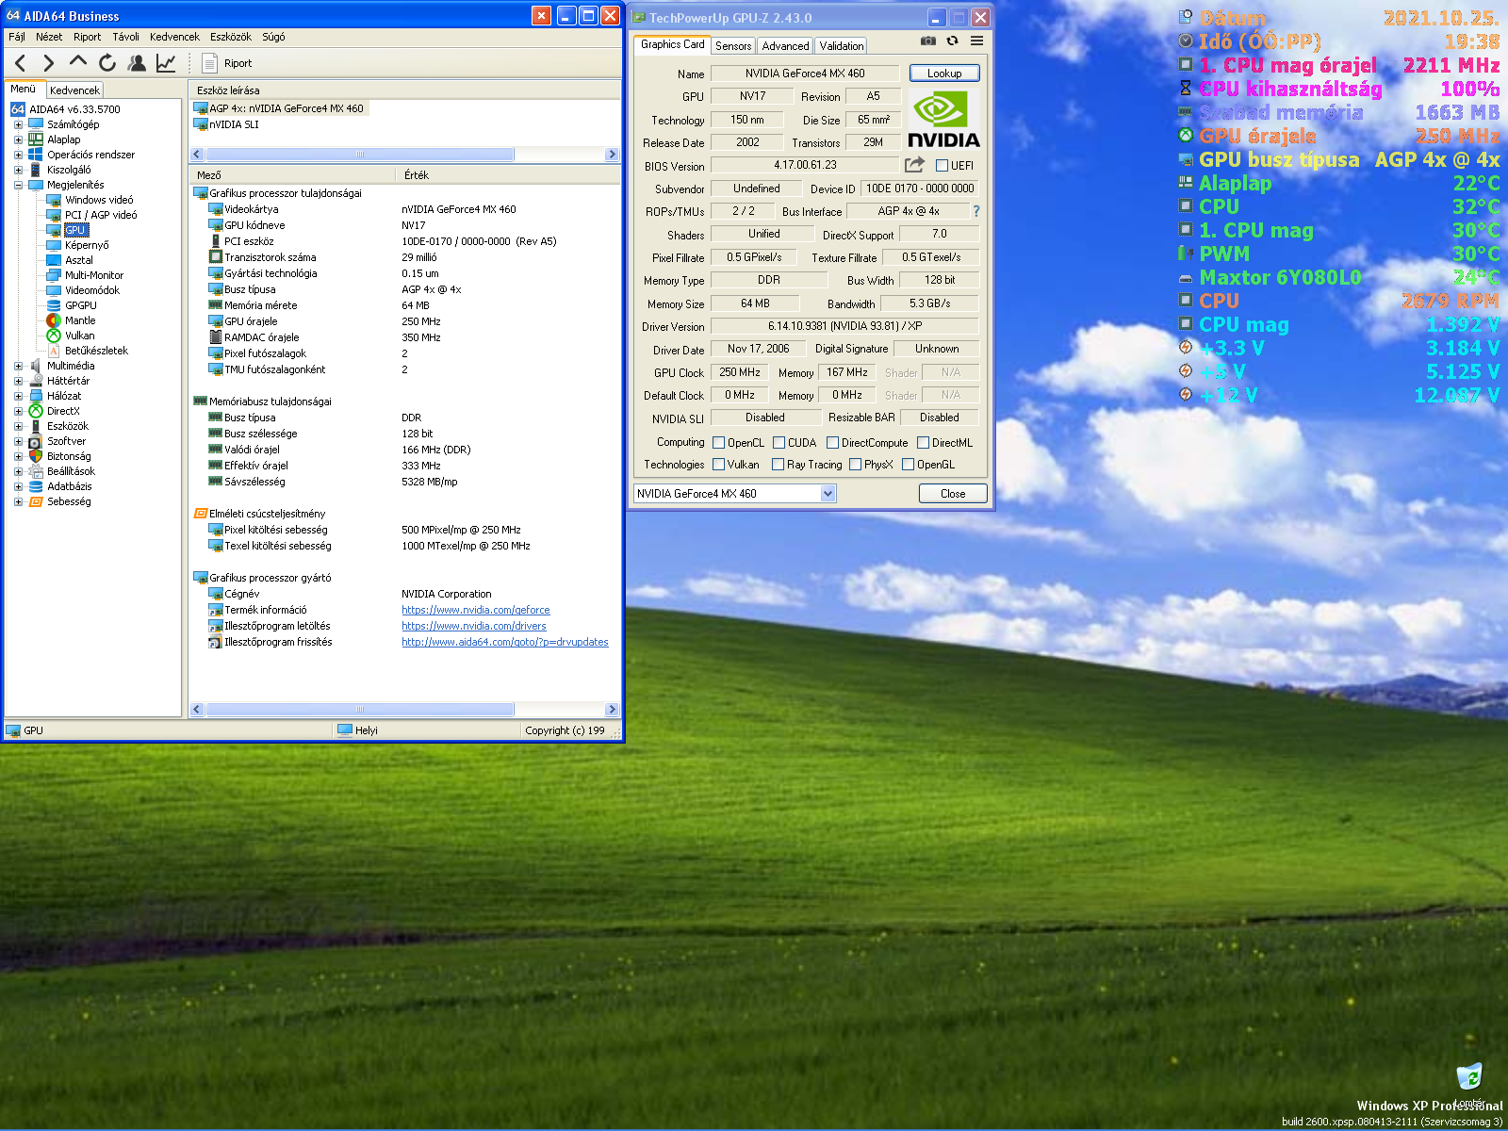The width and height of the screenshot is (1508, 1131).
Task: Open the aida64.com driver updates link
Action: point(504,642)
